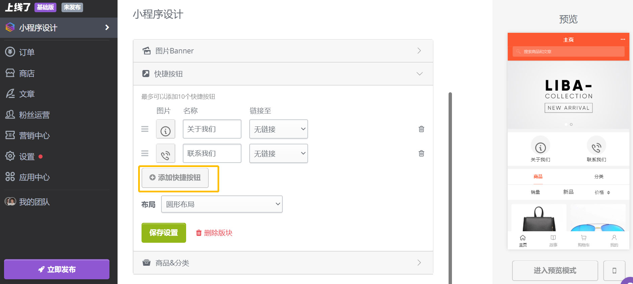Click the 保存设置 button
Image resolution: width=633 pixels, height=284 pixels.
pyautogui.click(x=163, y=233)
